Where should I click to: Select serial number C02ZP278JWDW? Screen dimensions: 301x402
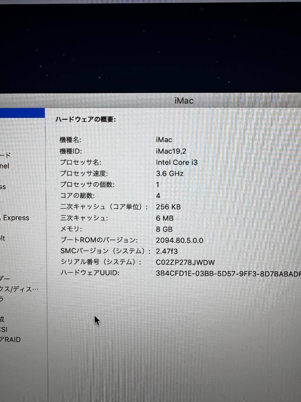[x=185, y=262]
